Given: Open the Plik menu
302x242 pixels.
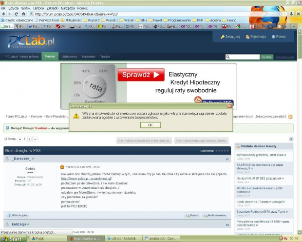Looking at the screenshot, I should 3,8.
